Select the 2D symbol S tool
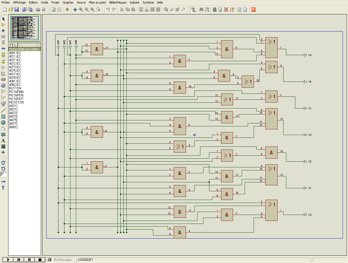This screenshot has height=263, width=348. (x=3, y=146)
